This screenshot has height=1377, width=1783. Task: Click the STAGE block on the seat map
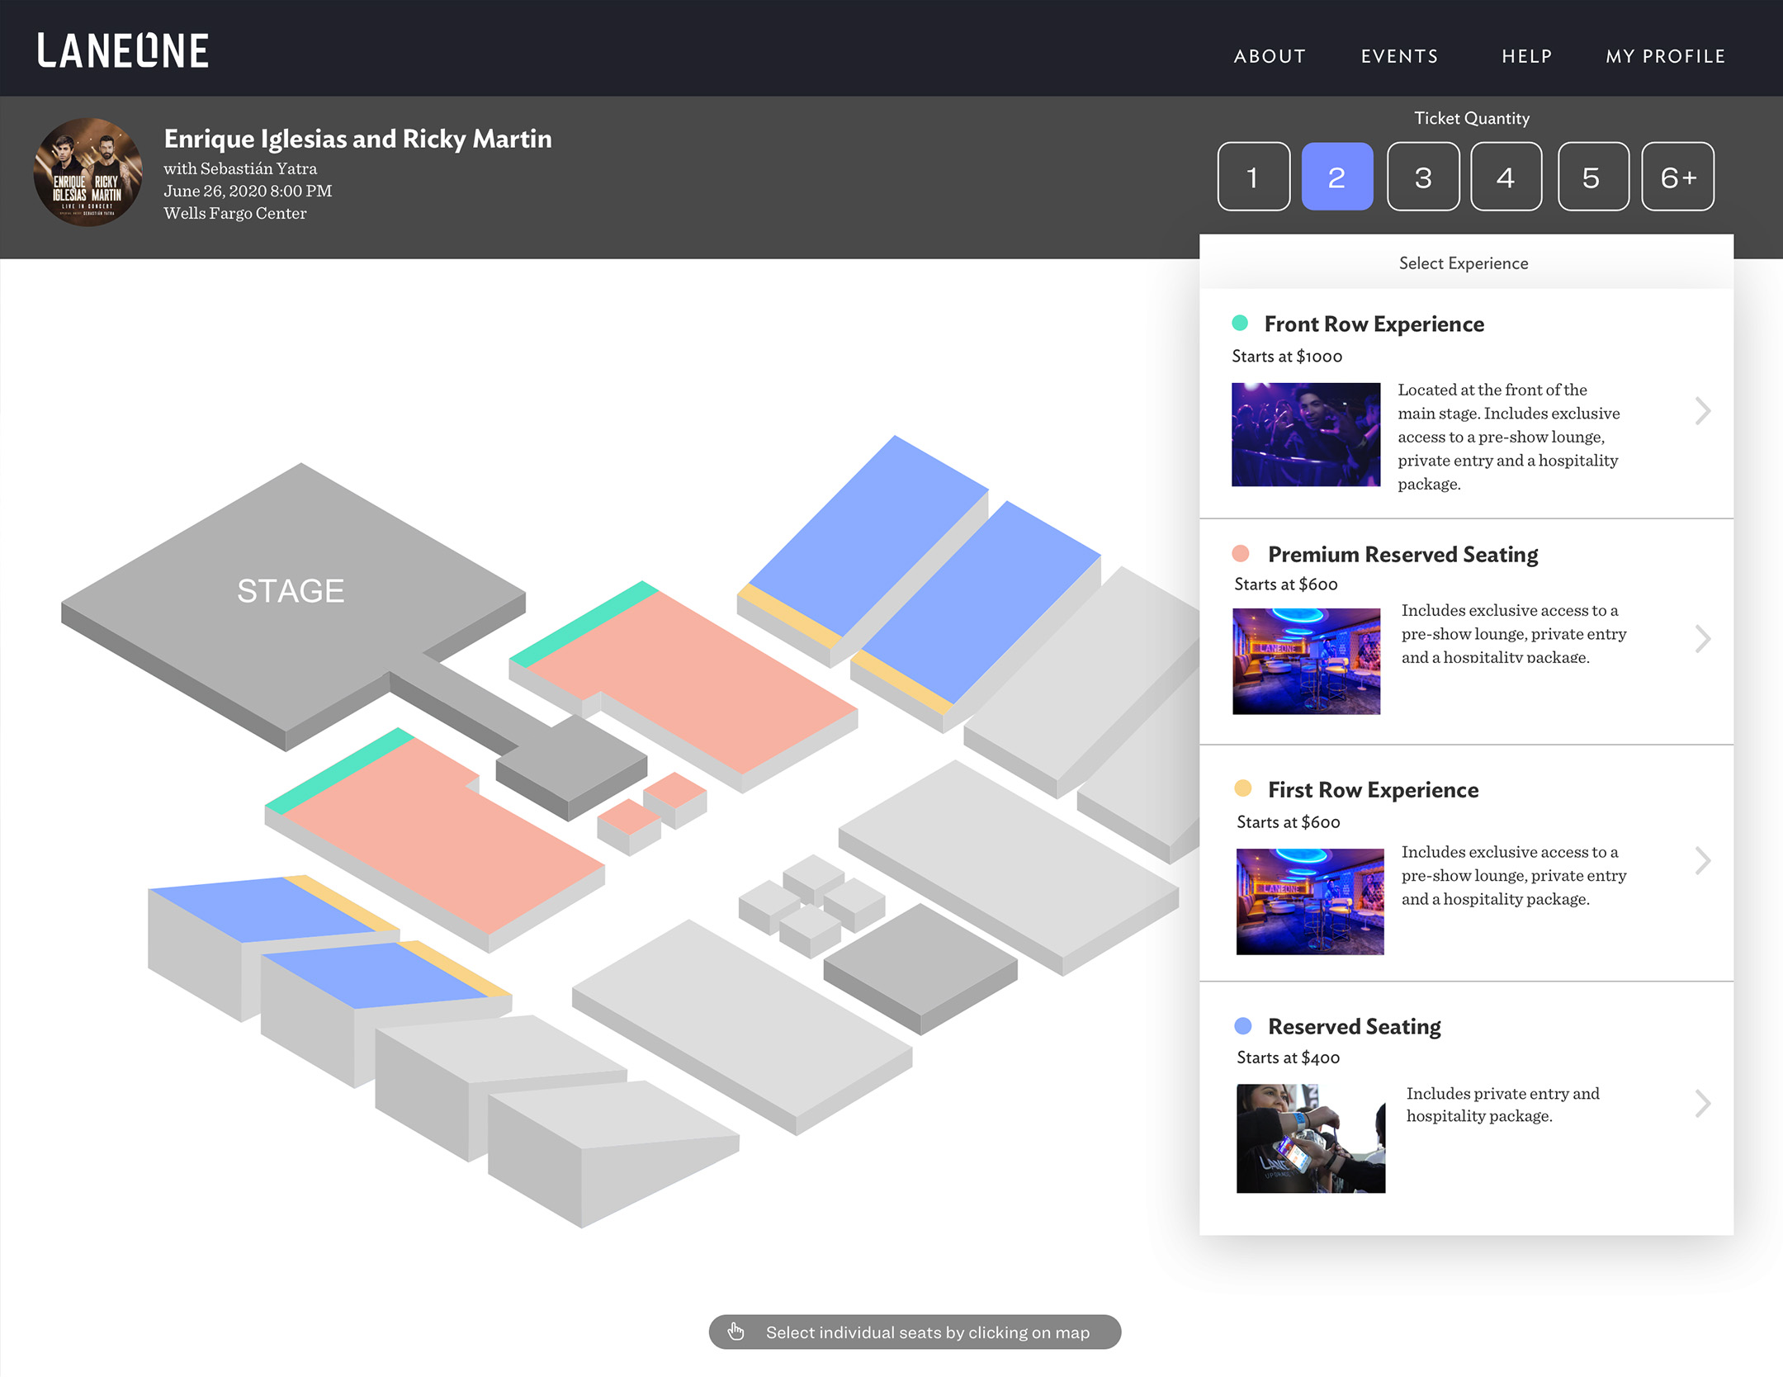291,591
